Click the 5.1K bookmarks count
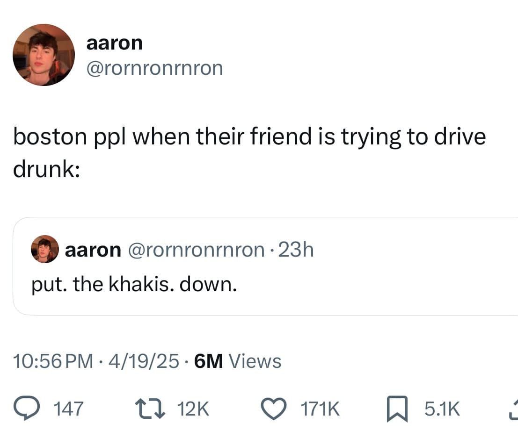The width and height of the screenshot is (518, 445). click(x=442, y=409)
